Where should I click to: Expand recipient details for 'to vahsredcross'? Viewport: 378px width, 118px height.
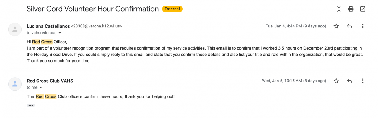[60, 33]
